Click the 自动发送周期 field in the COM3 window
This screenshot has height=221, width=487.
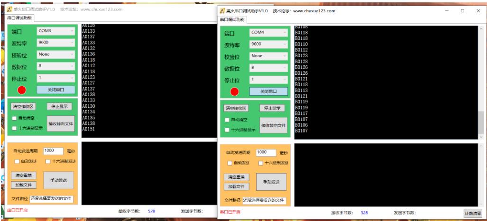click(x=53, y=150)
